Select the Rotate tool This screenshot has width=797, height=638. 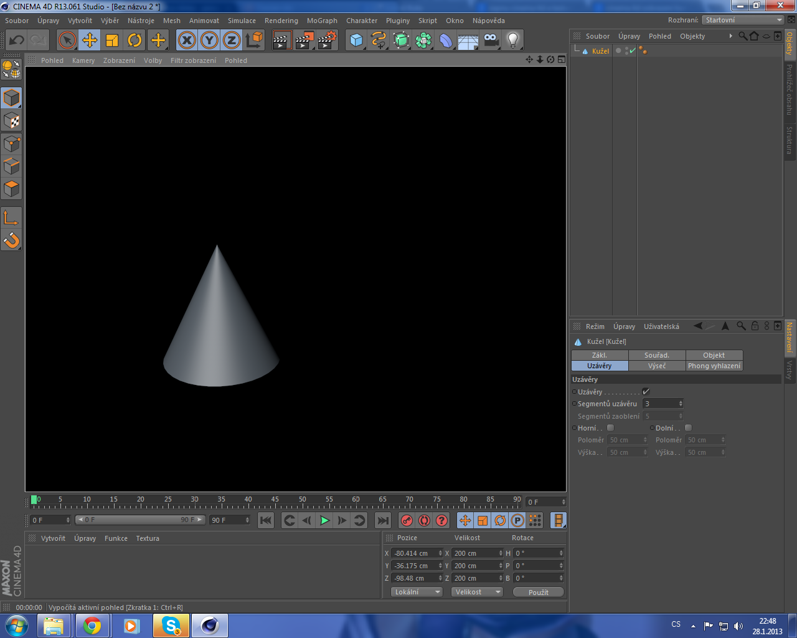coord(134,40)
